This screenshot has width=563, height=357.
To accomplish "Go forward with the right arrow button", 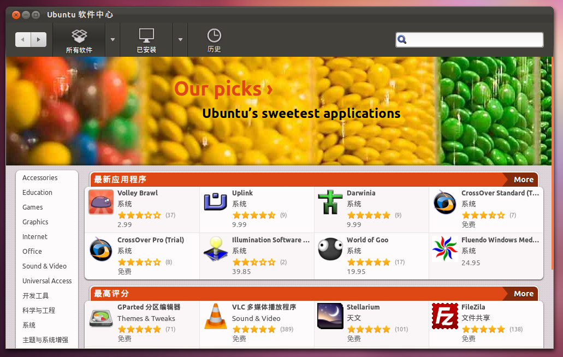I will [x=39, y=39].
